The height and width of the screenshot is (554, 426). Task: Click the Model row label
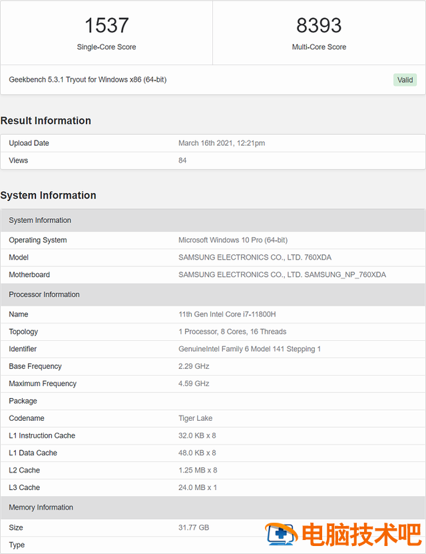point(19,258)
